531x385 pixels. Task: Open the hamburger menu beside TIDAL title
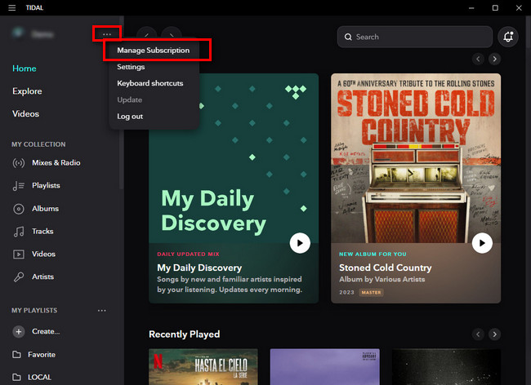[x=12, y=7]
